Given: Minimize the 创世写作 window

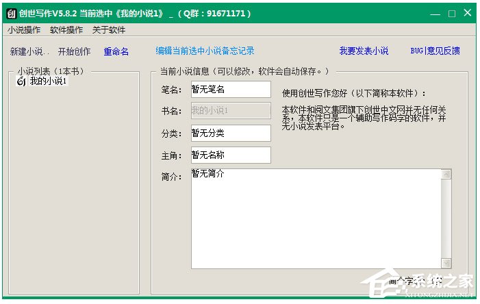Looking at the screenshot, I should (435, 14).
